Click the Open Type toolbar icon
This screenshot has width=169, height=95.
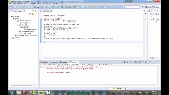click(75, 7)
